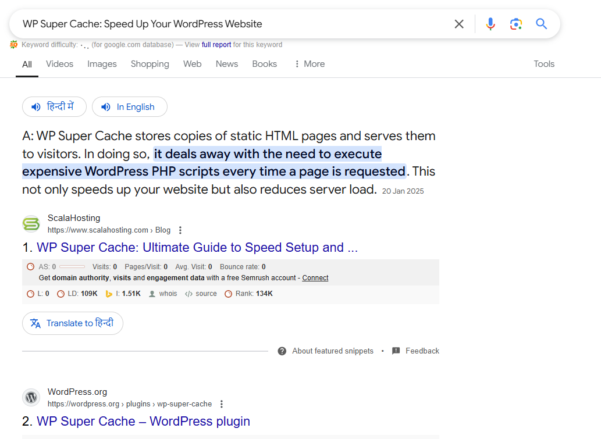Open 'WP Super Cache: Ultimate Guide' result
Image resolution: width=601 pixels, height=439 pixels.
click(x=197, y=248)
